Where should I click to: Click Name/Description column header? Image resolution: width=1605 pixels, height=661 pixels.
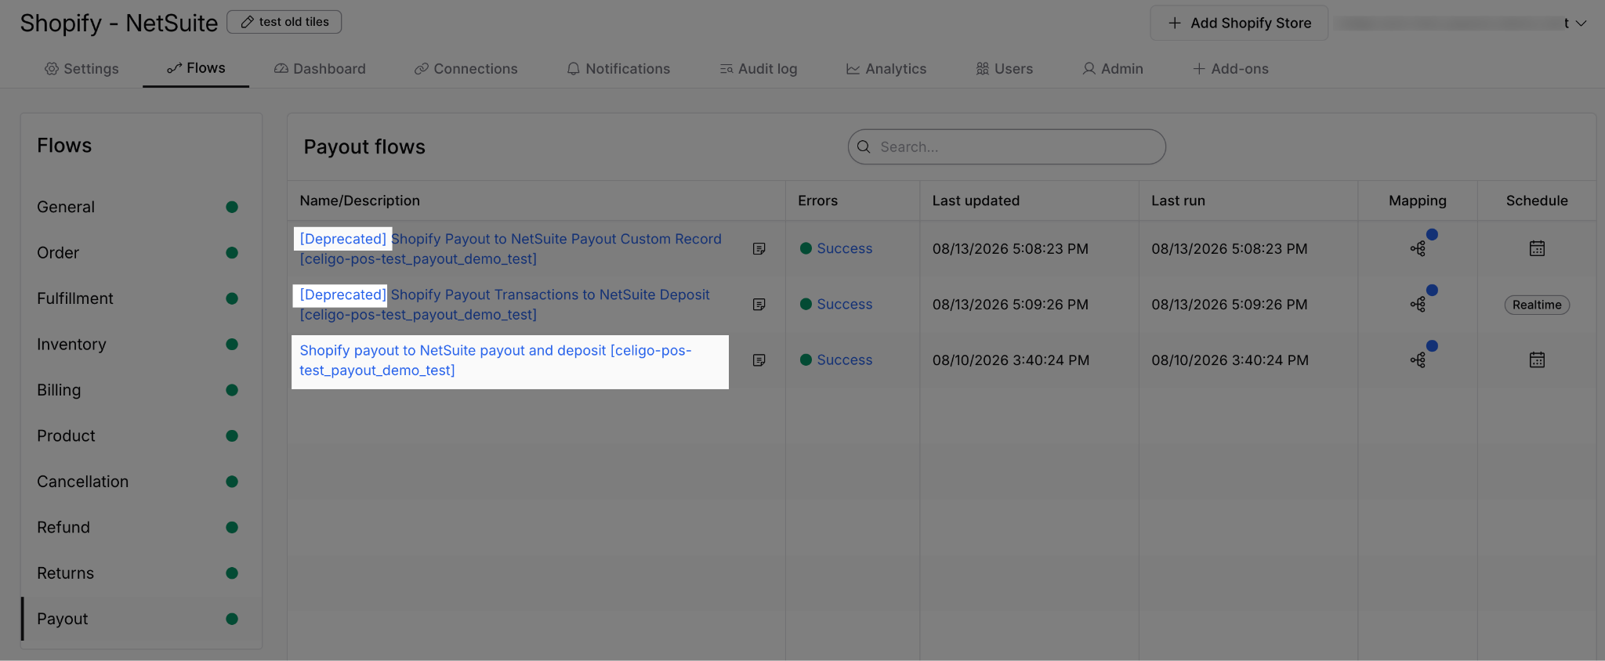point(360,200)
